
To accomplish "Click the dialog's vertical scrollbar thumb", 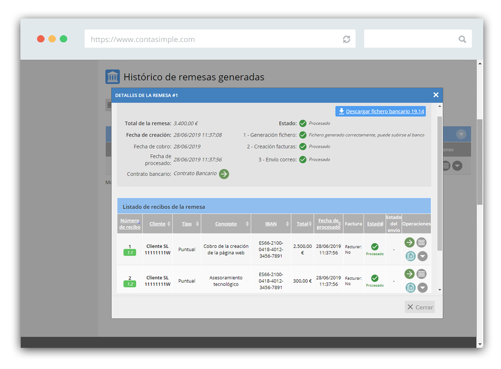I will pos(439,184).
